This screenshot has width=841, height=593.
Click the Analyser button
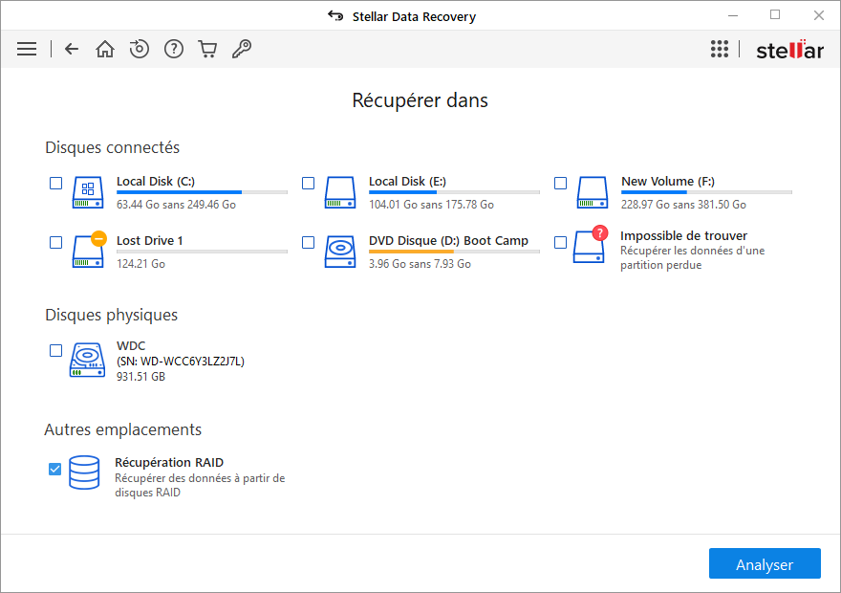pos(765,563)
